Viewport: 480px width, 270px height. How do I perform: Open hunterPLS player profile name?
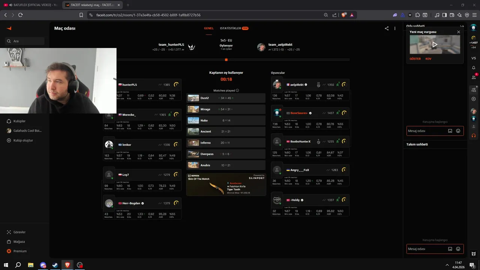[x=129, y=85]
